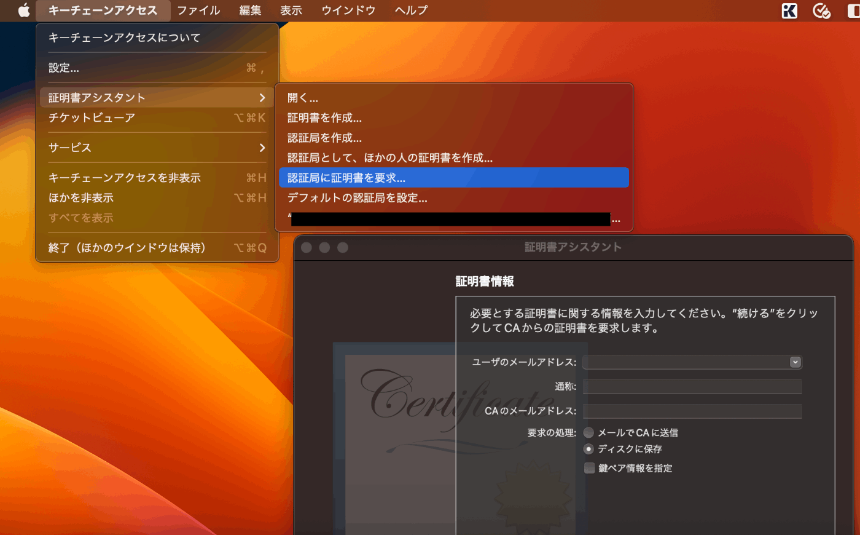Open the Apple menu
The height and width of the screenshot is (535, 860).
tap(24, 10)
